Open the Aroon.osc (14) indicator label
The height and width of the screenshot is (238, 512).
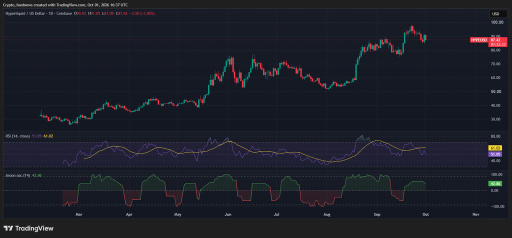pos(17,175)
